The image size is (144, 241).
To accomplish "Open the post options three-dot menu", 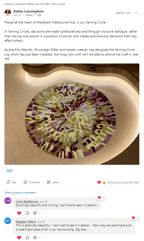I will tap(136, 13).
